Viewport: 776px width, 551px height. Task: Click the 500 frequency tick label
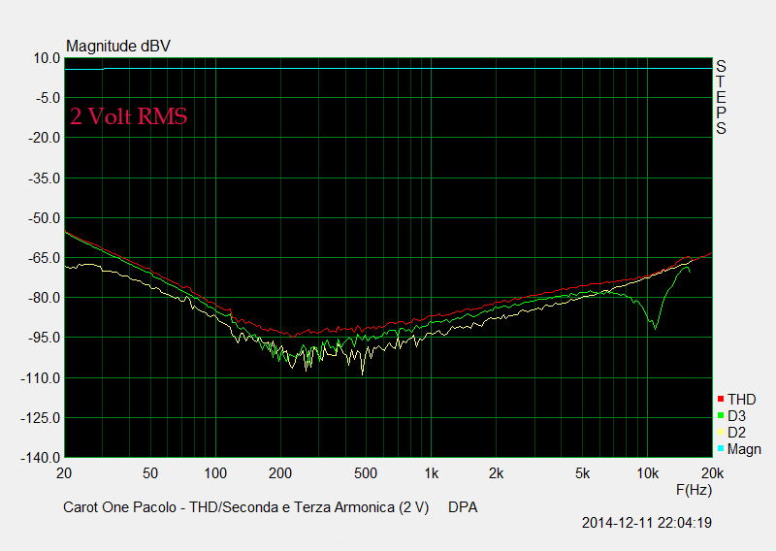tap(366, 473)
